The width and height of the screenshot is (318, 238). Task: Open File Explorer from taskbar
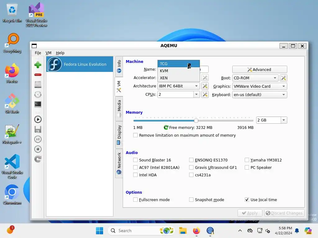point(183,231)
